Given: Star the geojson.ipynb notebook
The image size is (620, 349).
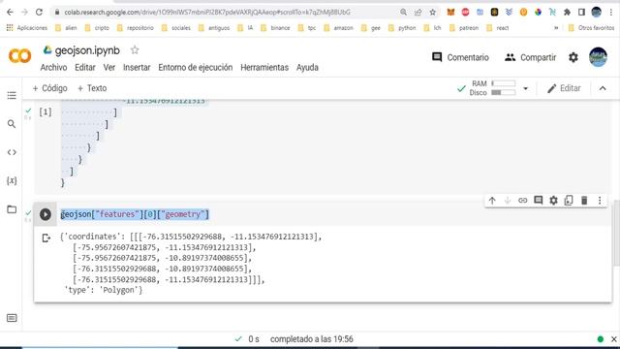Looking at the screenshot, I should click(135, 50).
